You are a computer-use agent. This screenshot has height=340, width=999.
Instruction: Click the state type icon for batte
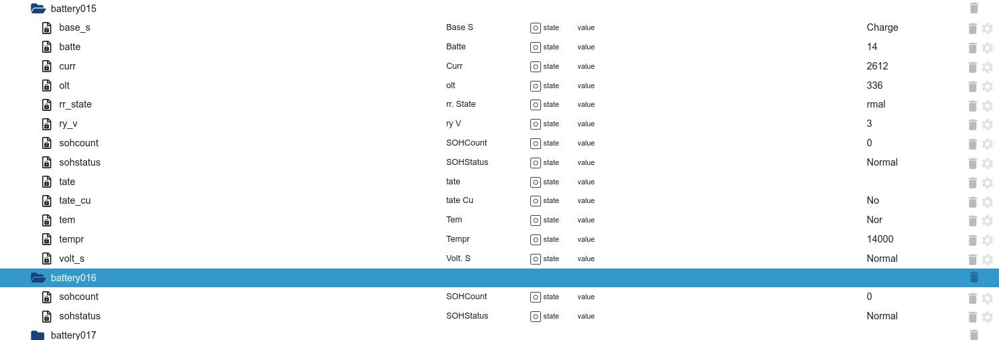click(x=536, y=47)
